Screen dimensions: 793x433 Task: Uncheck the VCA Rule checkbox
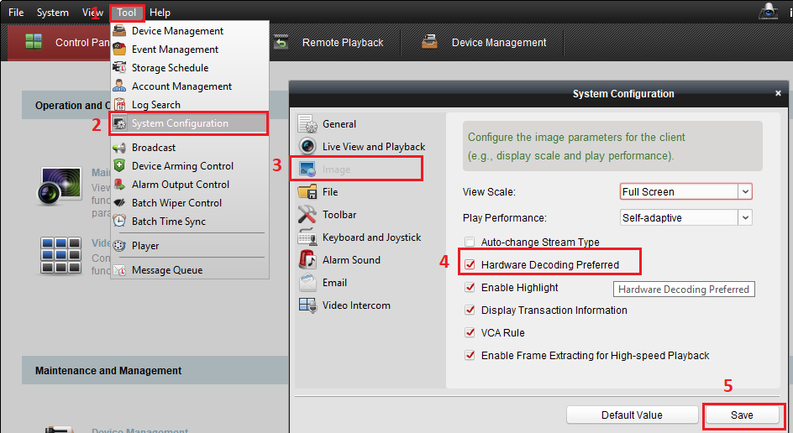[470, 333]
